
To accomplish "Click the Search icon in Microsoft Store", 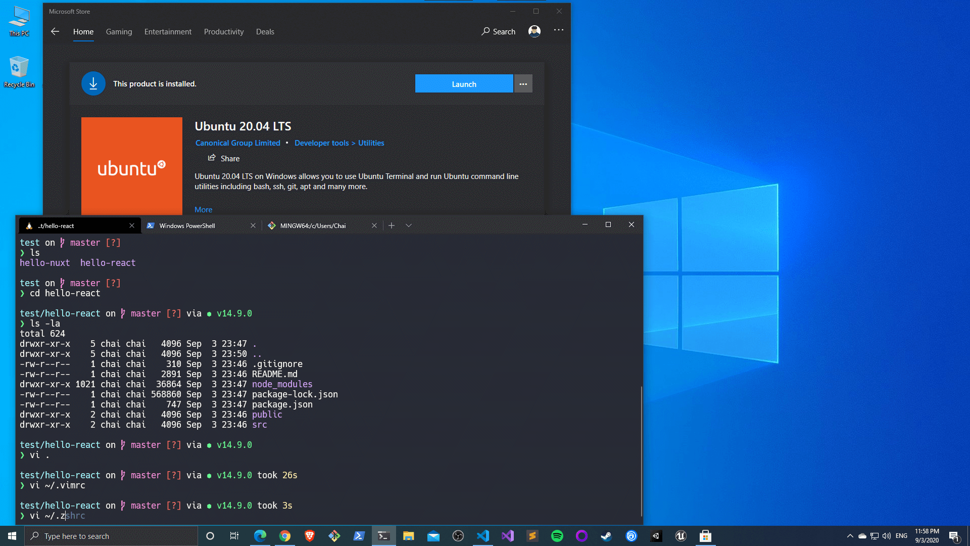I will click(498, 31).
